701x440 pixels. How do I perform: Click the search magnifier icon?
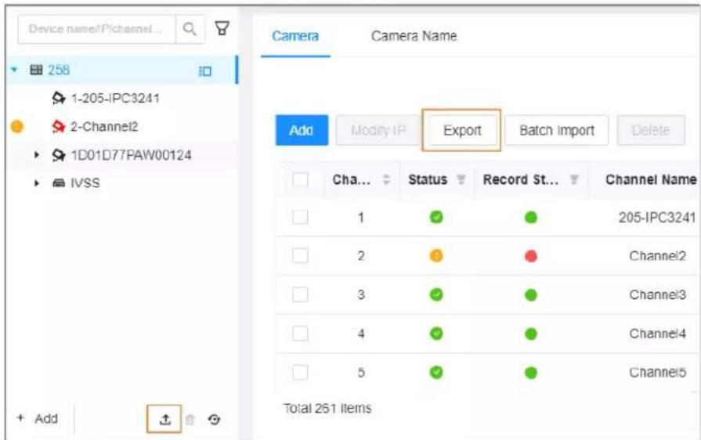coord(190,29)
